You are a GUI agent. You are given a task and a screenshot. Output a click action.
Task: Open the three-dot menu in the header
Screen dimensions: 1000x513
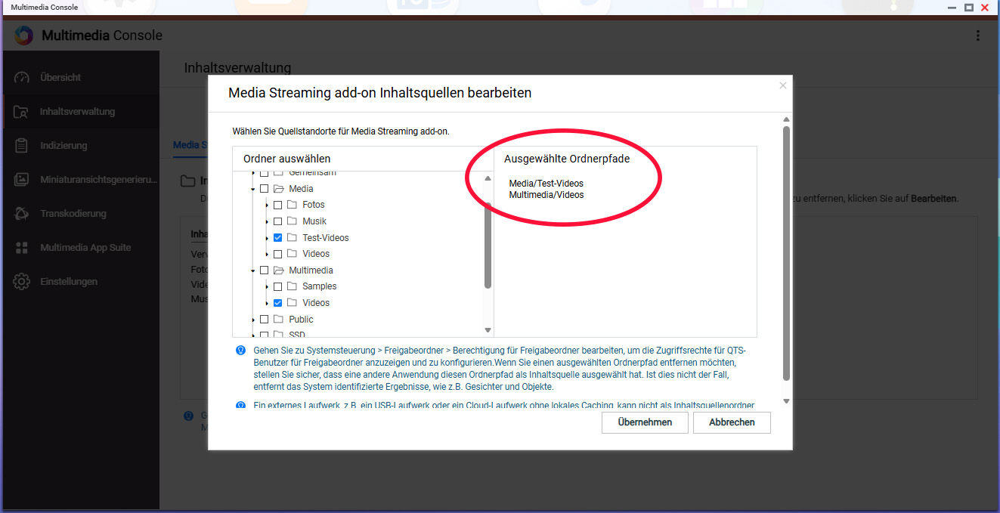(x=978, y=36)
